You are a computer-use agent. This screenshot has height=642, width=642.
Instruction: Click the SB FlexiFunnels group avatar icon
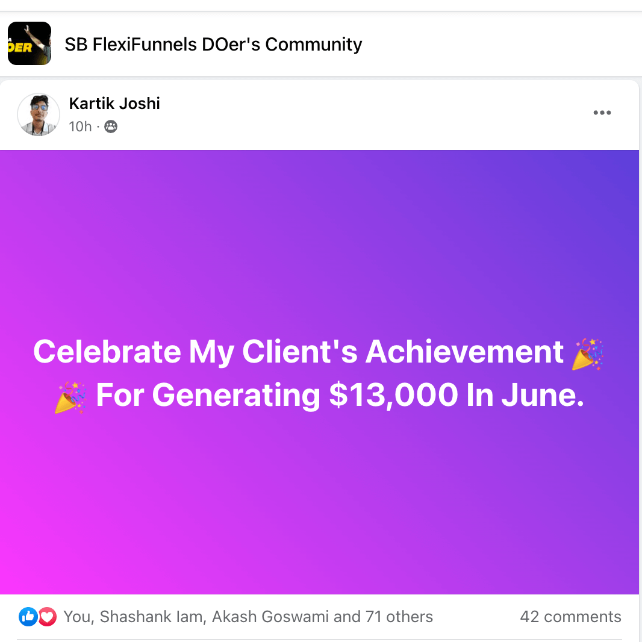(29, 43)
